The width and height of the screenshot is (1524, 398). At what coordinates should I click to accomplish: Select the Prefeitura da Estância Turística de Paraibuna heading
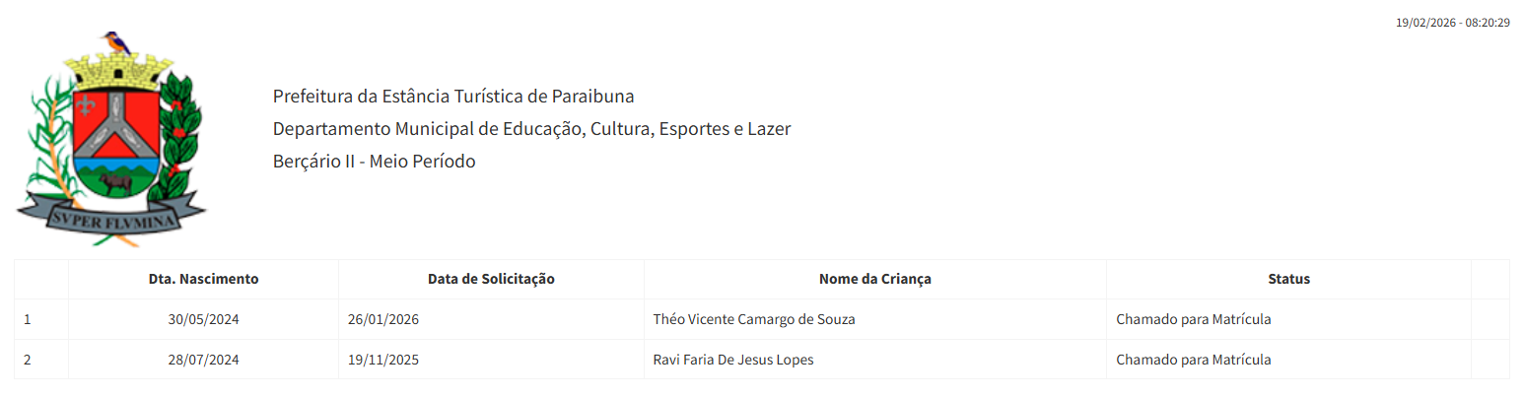tap(453, 97)
